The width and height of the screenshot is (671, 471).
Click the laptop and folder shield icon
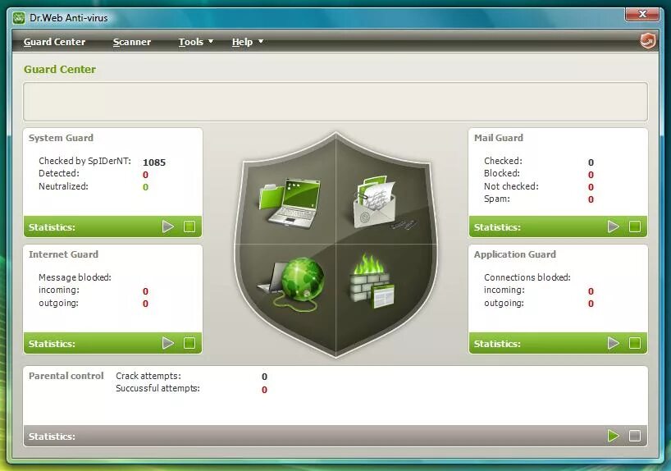290,203
